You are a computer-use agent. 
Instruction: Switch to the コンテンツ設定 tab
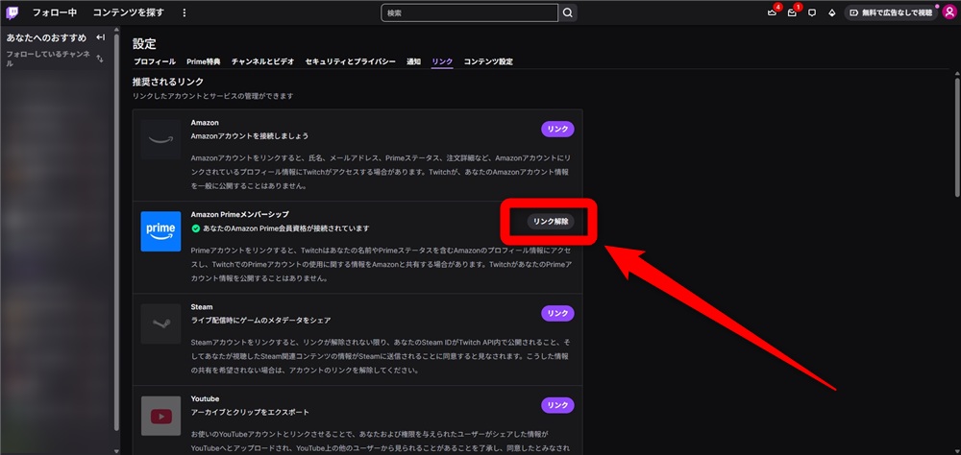click(x=488, y=61)
